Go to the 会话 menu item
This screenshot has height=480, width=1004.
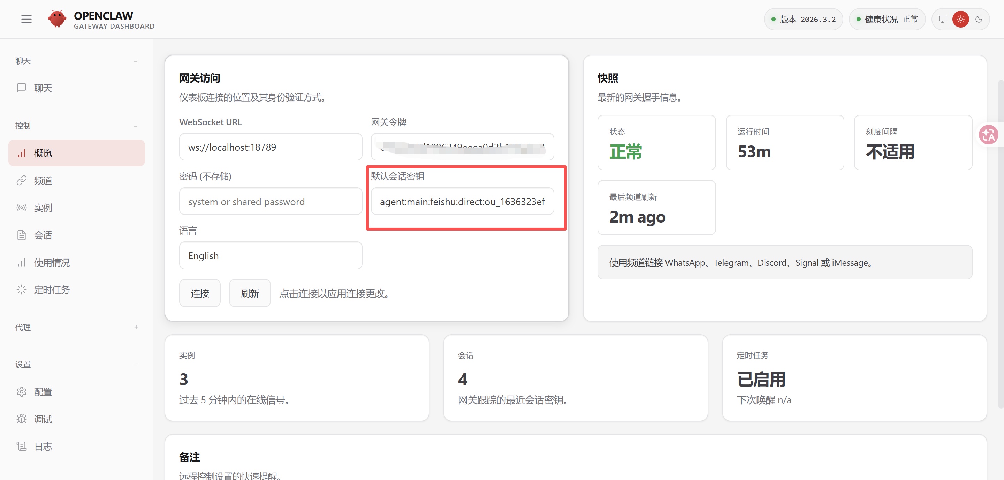click(43, 235)
